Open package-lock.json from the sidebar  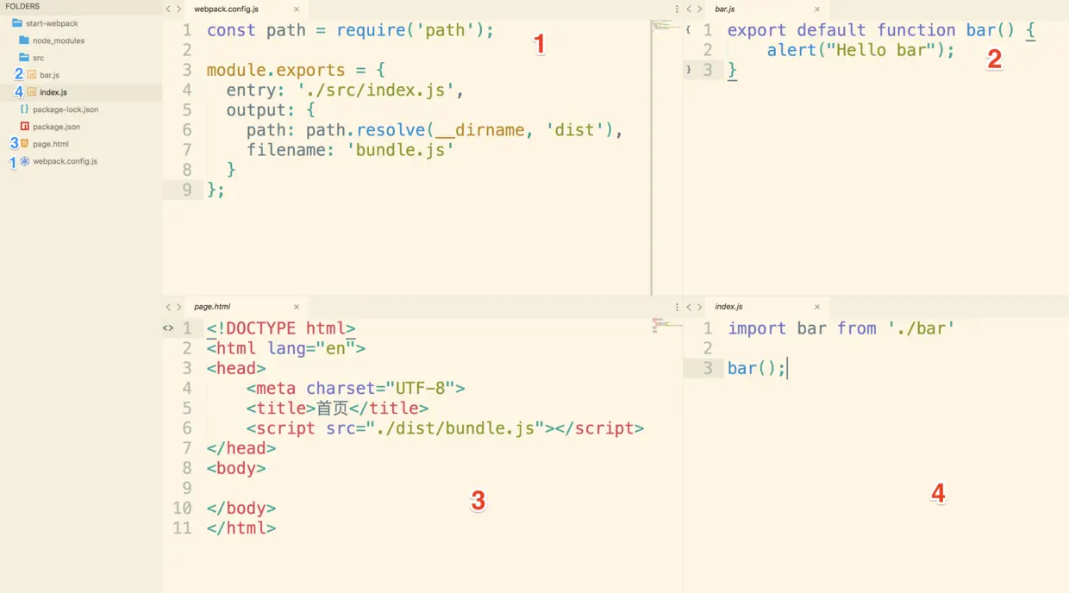[x=66, y=109]
